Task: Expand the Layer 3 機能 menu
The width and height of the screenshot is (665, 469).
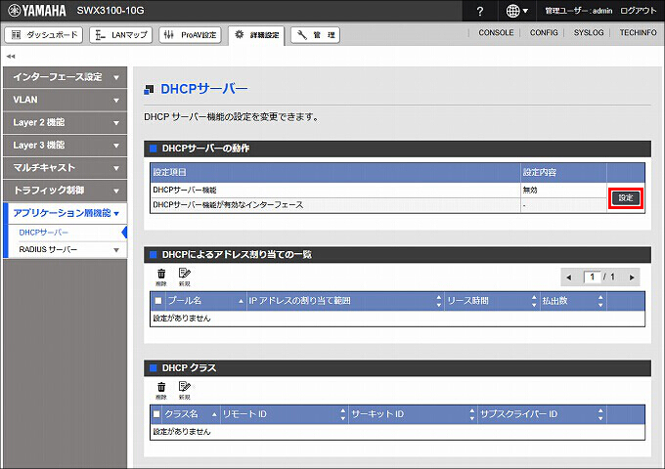Action: coord(65,146)
